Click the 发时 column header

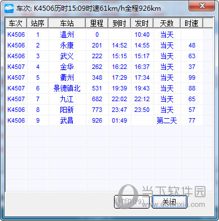pos(142,23)
